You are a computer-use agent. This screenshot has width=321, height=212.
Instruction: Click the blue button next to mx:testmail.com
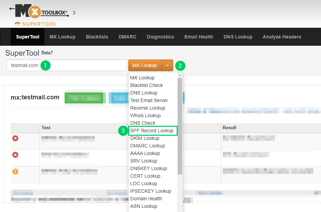click(119, 98)
